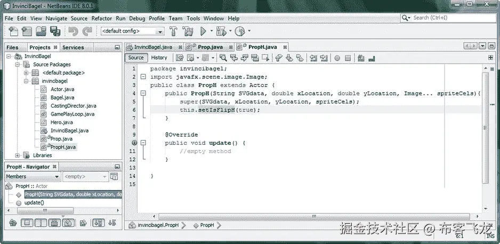The image size is (500, 244).
Task: Click the Save All toolbar icon
Action: pyautogui.click(x=55, y=31)
